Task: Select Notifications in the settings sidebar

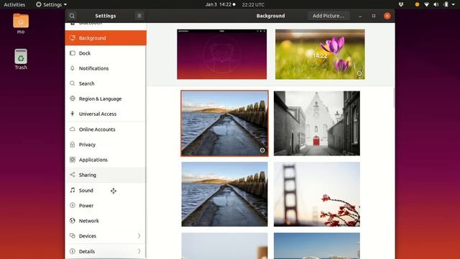Action: [106, 68]
